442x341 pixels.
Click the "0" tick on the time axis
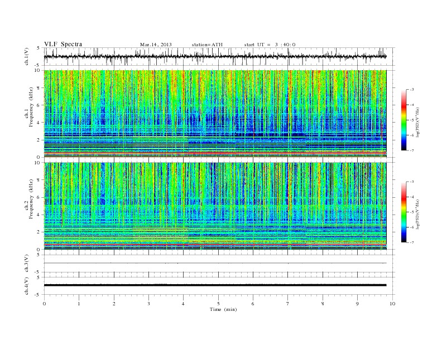[x=44, y=304]
